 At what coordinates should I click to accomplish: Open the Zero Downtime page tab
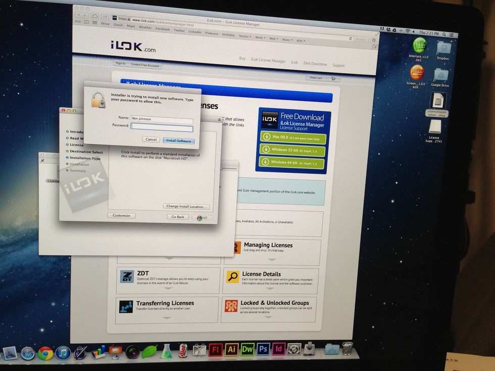pyautogui.click(x=315, y=64)
